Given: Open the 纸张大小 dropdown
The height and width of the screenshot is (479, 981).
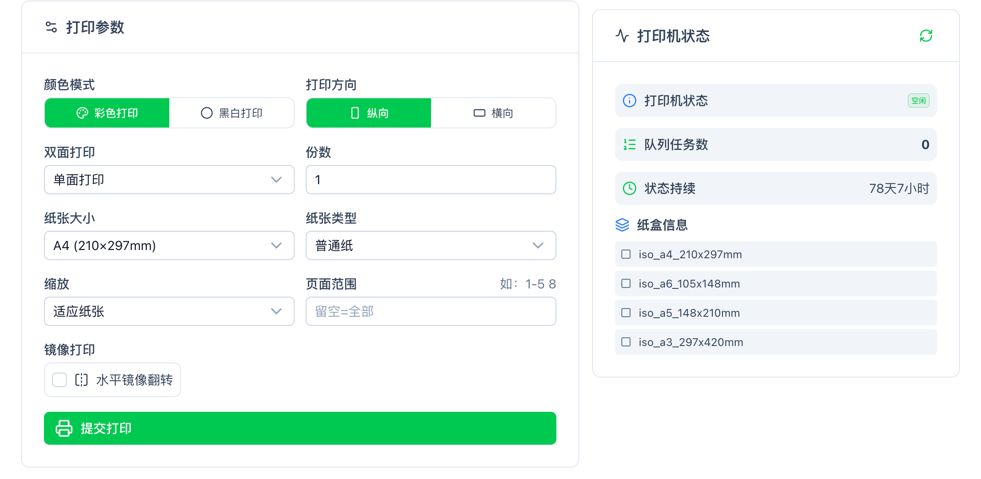Looking at the screenshot, I should point(169,245).
